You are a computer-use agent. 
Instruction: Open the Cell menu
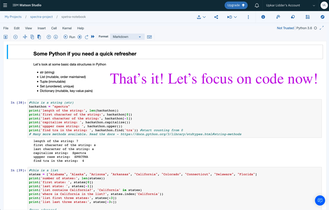coord(54,28)
